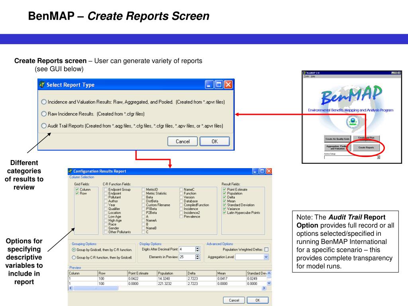408x306 pixels.
Task: Open Tools menu in BenMAP 2.0 window
Action: [306, 76]
